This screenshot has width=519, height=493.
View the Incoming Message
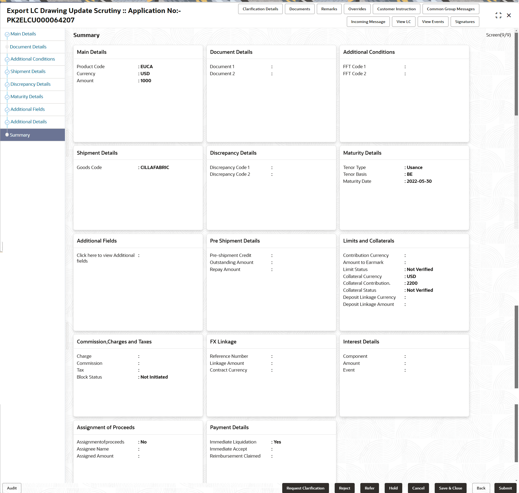point(368,21)
